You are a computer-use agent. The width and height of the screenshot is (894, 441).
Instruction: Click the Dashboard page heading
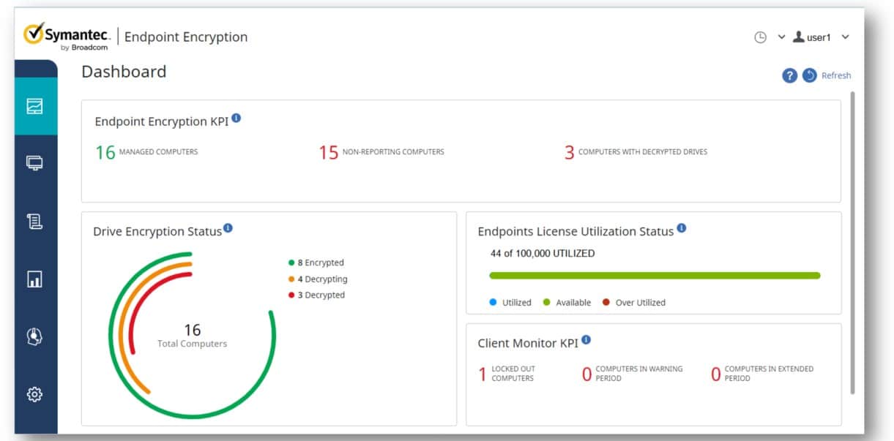tap(124, 72)
